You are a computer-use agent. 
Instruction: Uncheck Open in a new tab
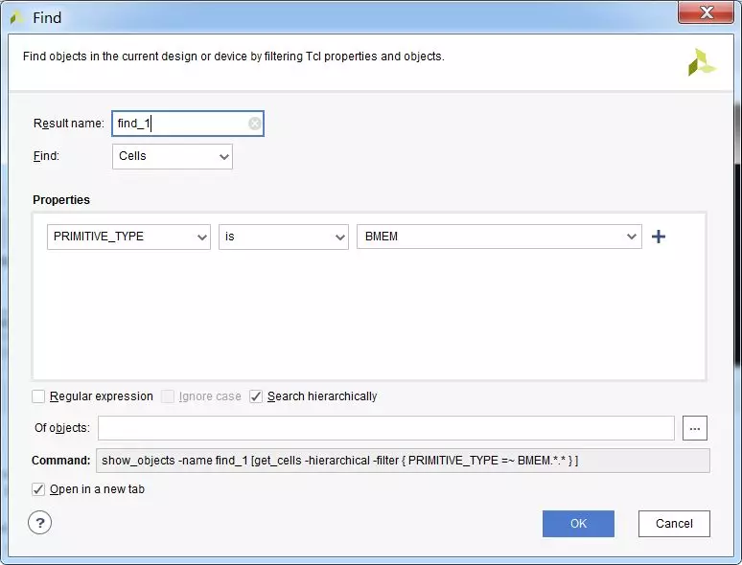(39, 489)
